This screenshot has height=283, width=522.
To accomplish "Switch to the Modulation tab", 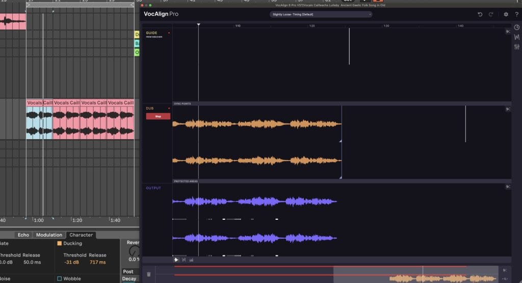I will tap(49, 235).
